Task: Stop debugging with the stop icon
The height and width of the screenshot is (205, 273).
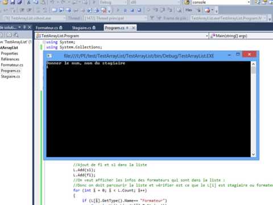Action: [x=132, y=10]
